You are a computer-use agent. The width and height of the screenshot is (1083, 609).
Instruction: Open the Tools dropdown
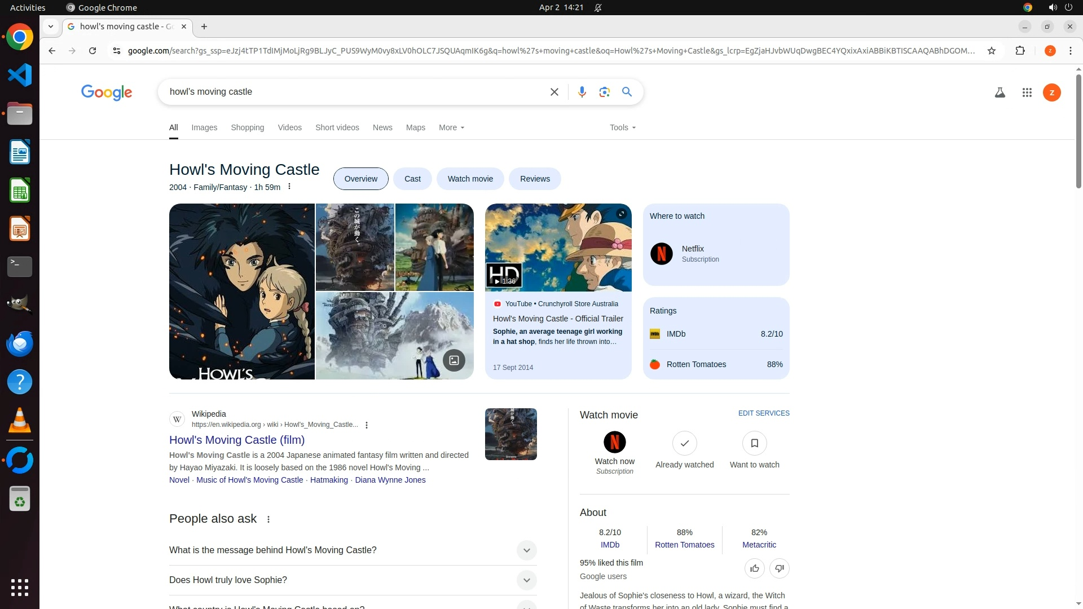tap(622, 127)
